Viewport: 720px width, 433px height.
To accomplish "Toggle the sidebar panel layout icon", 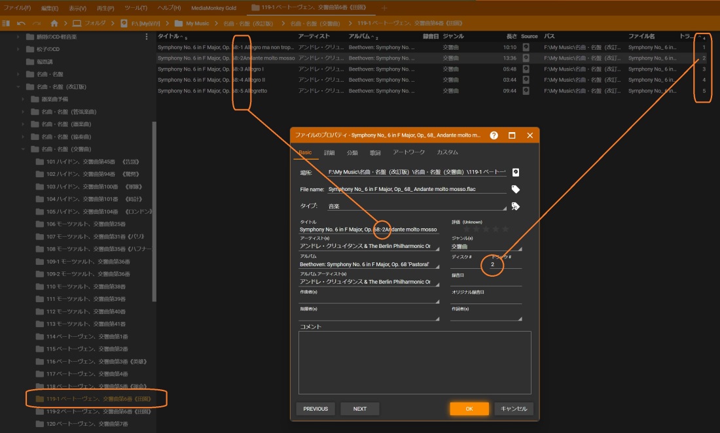I will point(6,23).
